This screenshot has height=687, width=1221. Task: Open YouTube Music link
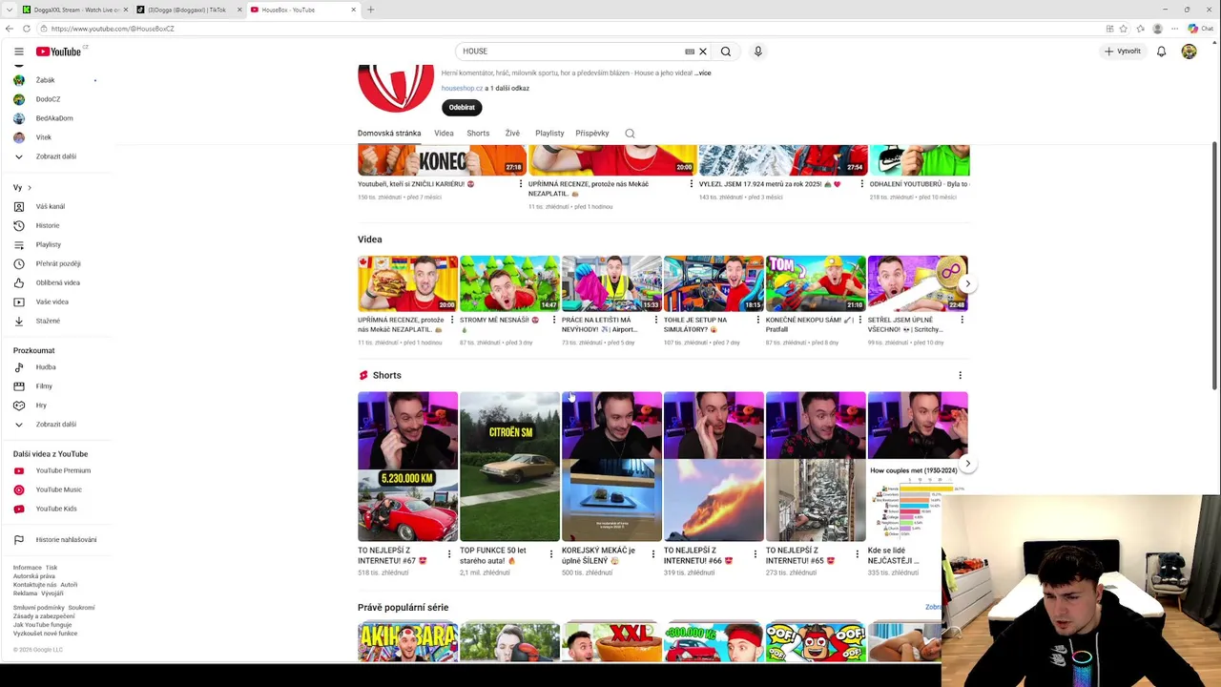[x=57, y=489]
